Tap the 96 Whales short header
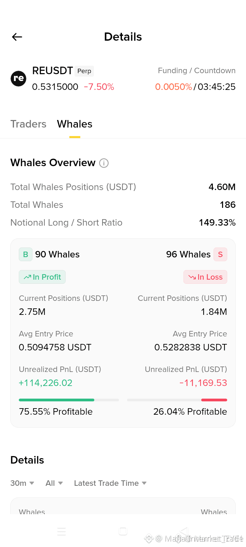This screenshot has height=547, width=246. tap(188, 254)
